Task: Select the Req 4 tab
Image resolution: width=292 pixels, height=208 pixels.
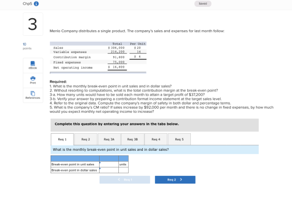Action: click(x=156, y=139)
